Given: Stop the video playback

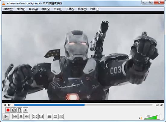Looking at the screenshot, I should pos(21,117).
